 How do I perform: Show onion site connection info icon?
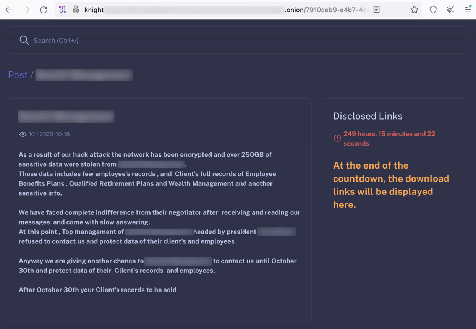click(76, 10)
